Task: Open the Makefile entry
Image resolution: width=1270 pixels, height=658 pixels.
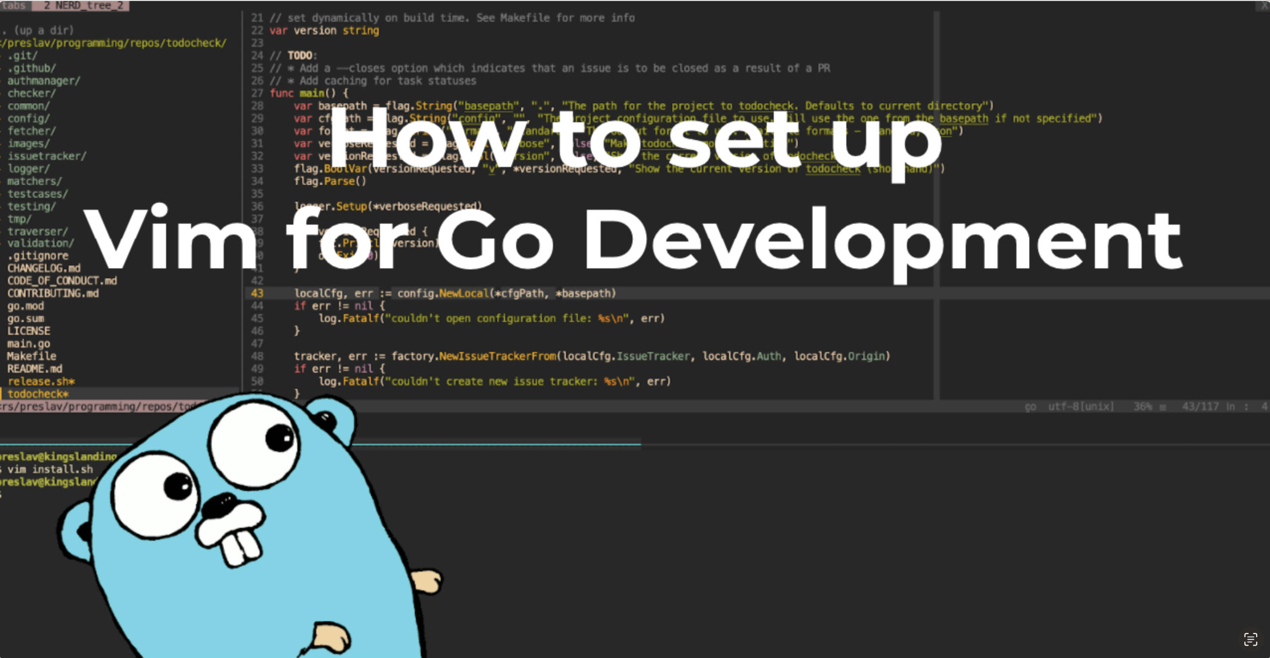Action: (x=31, y=356)
